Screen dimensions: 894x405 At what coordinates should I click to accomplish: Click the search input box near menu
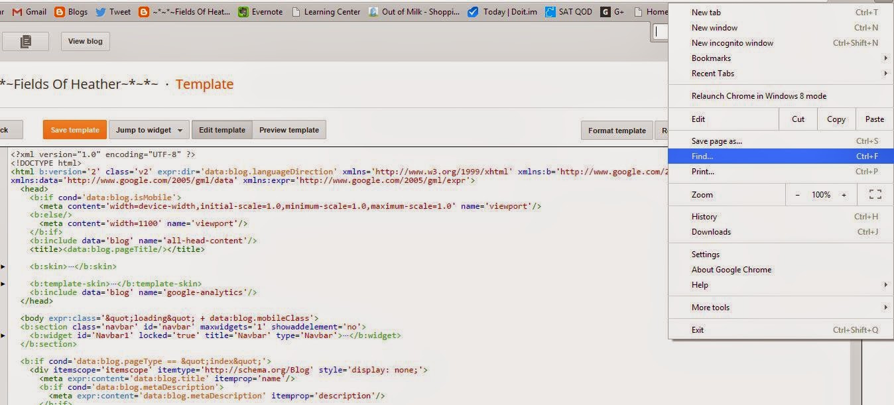pos(660,31)
